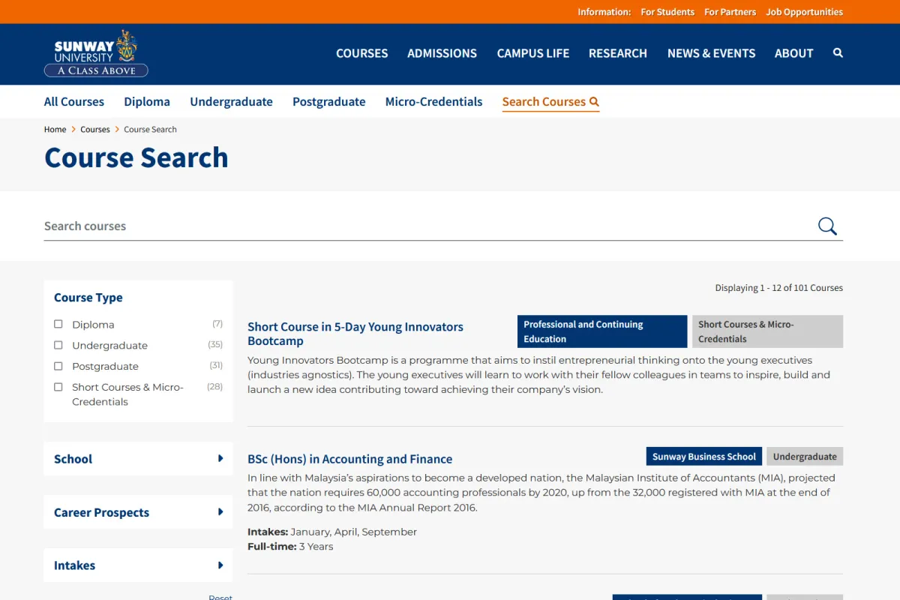Go to Courses in the breadcrumb
900x600 pixels.
point(95,129)
